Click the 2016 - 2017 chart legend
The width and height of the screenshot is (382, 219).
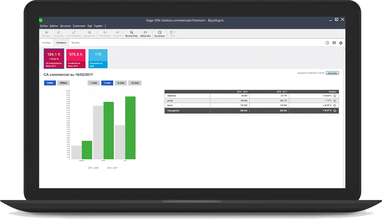[112, 168]
